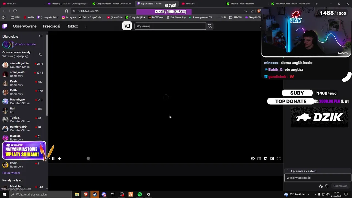
Task: Click the Rozmawiaj chat button
Action: (341, 186)
